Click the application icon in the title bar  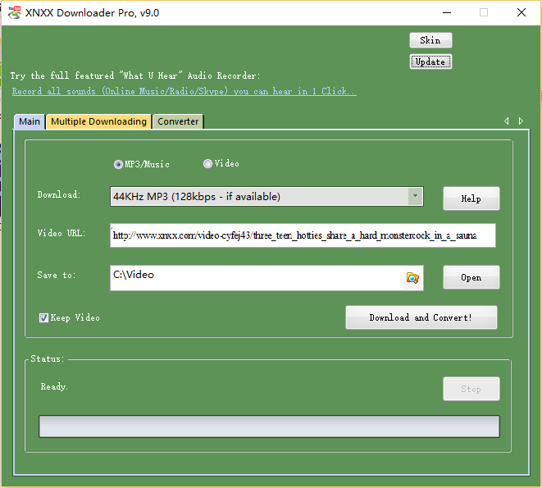click(x=14, y=13)
